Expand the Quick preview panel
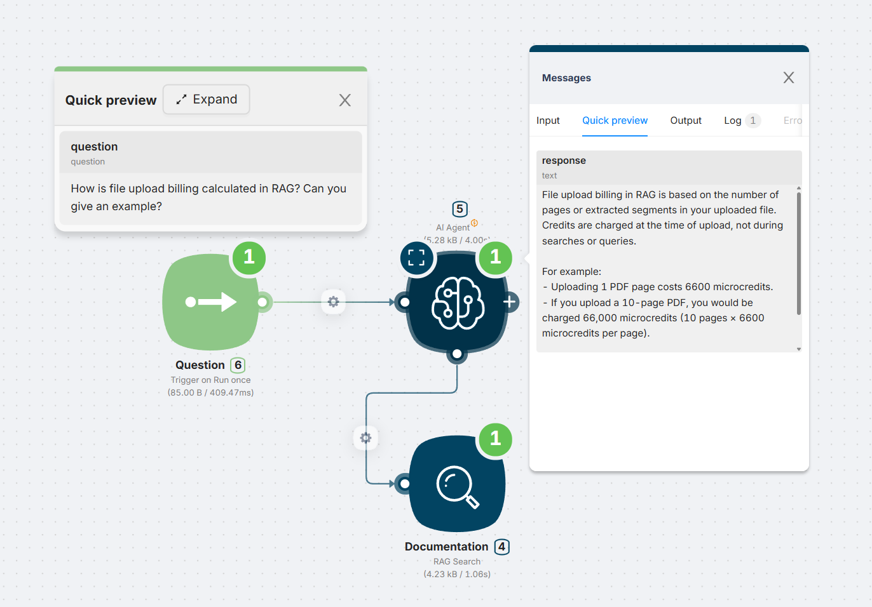 click(x=207, y=100)
